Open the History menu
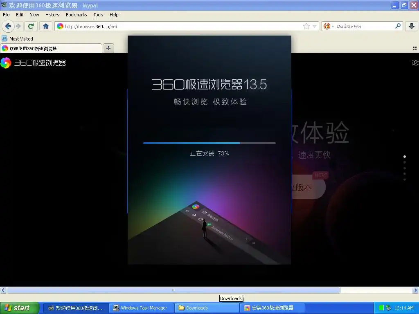 (x=52, y=15)
